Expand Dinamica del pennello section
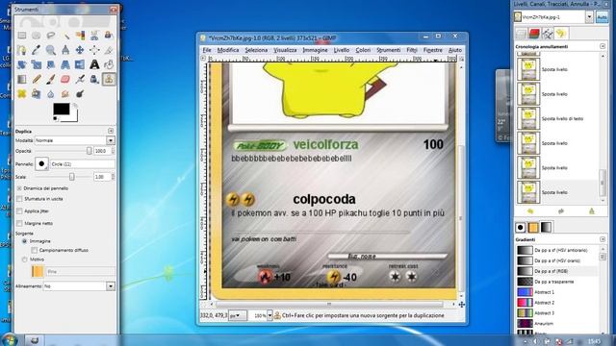The width and height of the screenshot is (616, 346). [19, 188]
